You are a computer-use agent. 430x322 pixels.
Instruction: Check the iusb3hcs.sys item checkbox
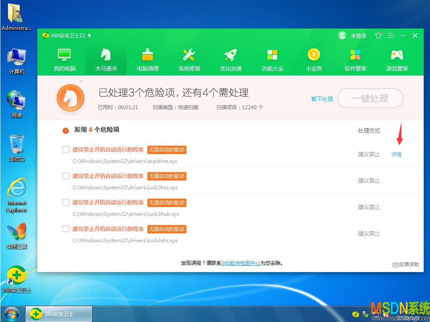pos(66,176)
